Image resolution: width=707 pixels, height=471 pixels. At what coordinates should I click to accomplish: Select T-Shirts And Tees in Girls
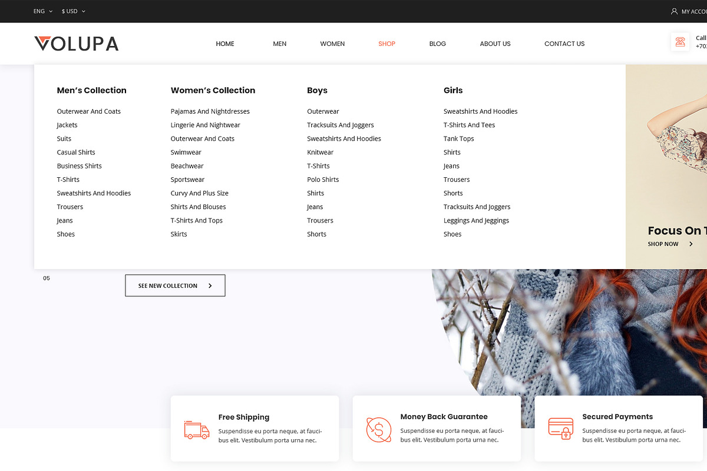[470, 125]
